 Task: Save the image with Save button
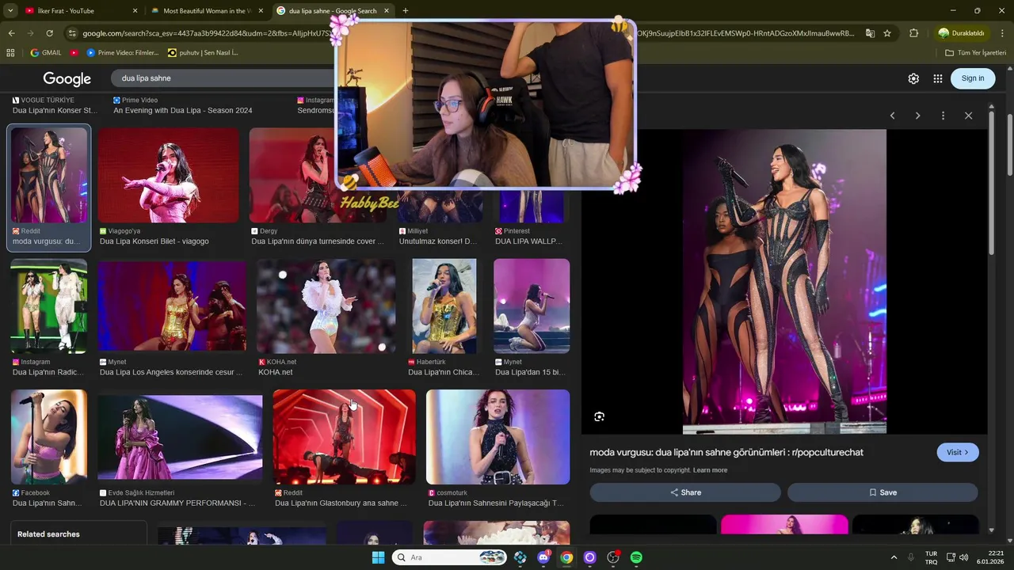pyautogui.click(x=882, y=492)
